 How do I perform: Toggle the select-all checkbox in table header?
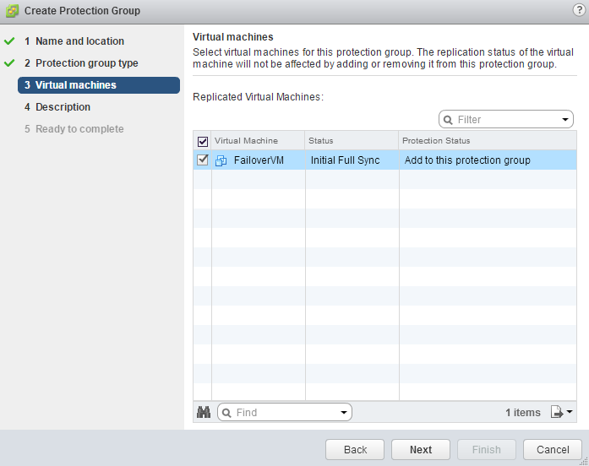click(202, 141)
